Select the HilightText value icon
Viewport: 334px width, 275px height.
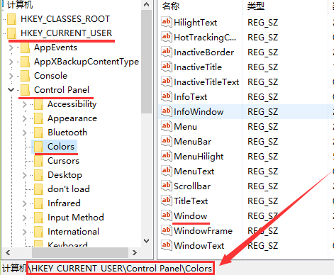[166, 22]
